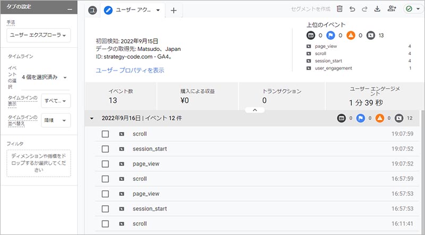Check the session_start event at 19:07:52
Image resolution: width=425 pixels, height=235 pixels.
click(x=105, y=149)
